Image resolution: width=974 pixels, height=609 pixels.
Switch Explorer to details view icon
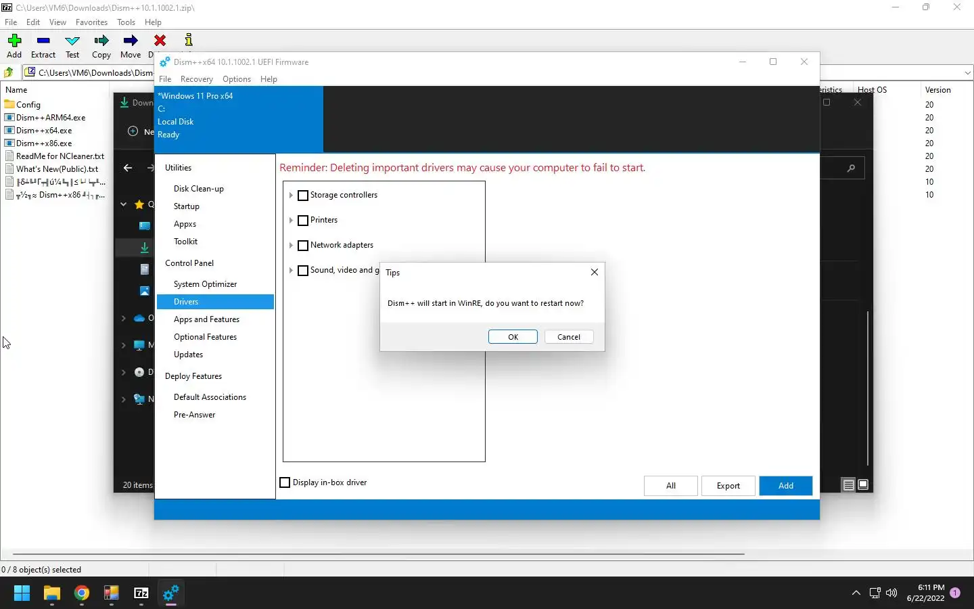point(848,484)
